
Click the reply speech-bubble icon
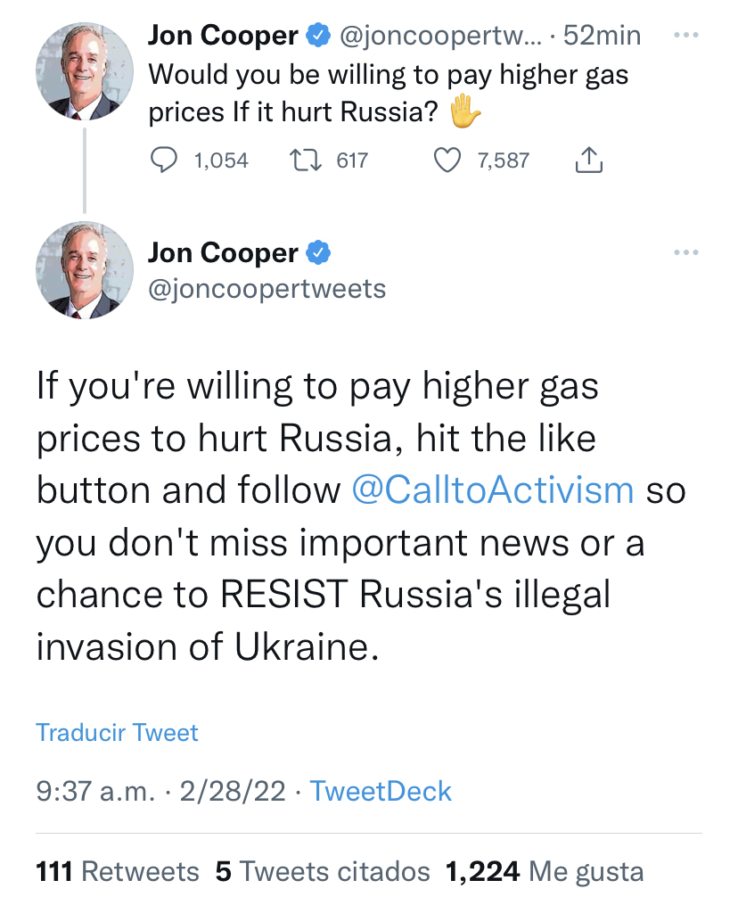click(x=164, y=160)
